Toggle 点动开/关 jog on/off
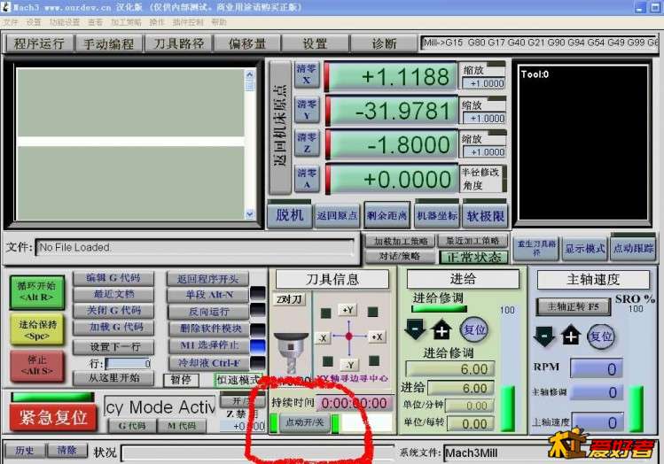 (x=305, y=422)
